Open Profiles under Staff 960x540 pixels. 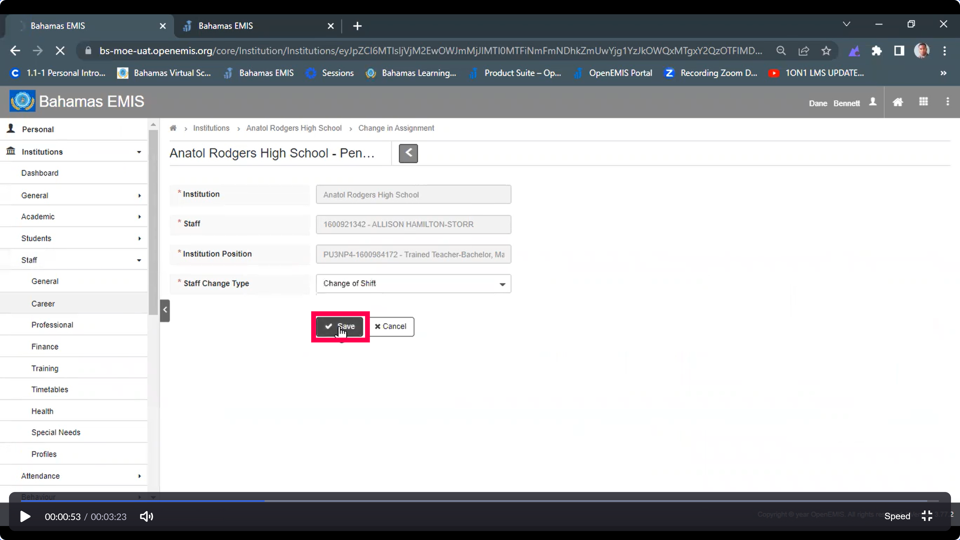click(74, 454)
